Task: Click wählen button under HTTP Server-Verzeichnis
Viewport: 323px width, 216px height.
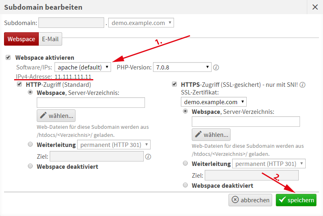Action: point(56,116)
